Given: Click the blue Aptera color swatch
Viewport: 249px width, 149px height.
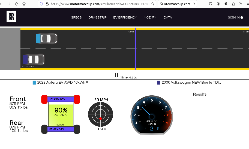Looking at the screenshot, I should click(34, 83).
